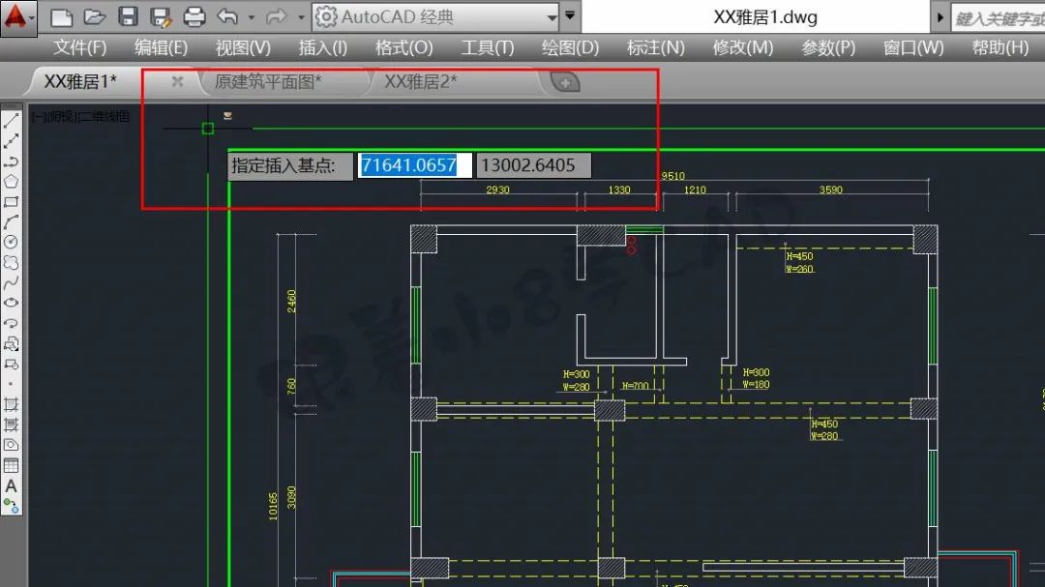Open the 工具(T) menu
Viewport: 1045px width, 587px height.
click(x=488, y=47)
